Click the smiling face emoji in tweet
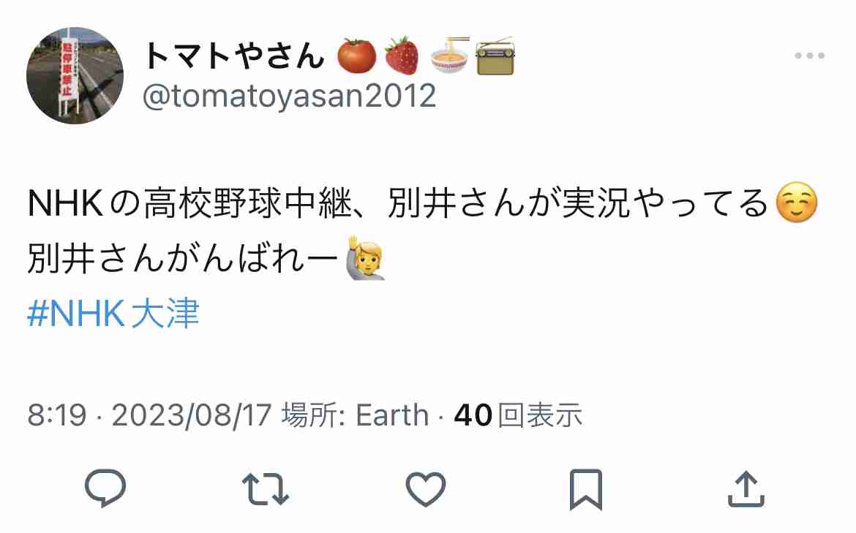The height and width of the screenshot is (533, 856). (797, 203)
